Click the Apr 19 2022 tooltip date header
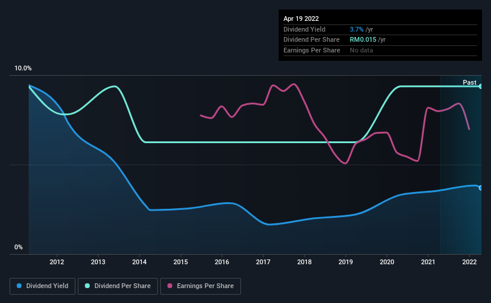The image size is (491, 303). pyautogui.click(x=301, y=18)
